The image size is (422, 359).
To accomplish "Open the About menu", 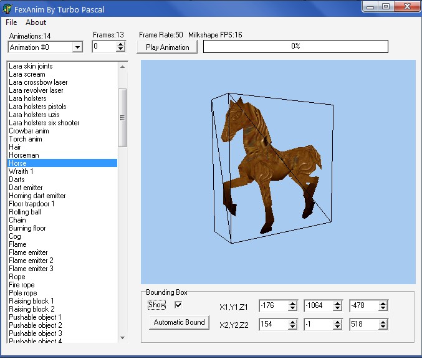I will pos(36,22).
